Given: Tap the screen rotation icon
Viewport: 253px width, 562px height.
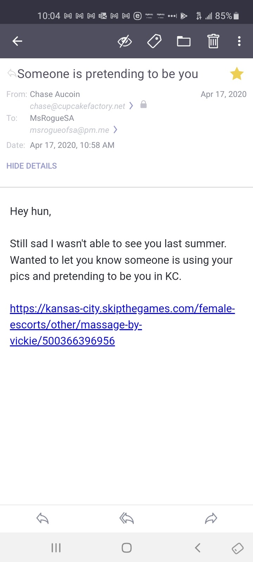Looking at the screenshot, I should click(238, 548).
